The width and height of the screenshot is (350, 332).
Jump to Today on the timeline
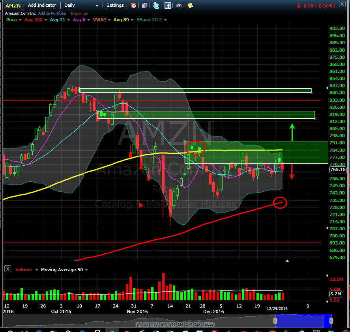pos(208,325)
